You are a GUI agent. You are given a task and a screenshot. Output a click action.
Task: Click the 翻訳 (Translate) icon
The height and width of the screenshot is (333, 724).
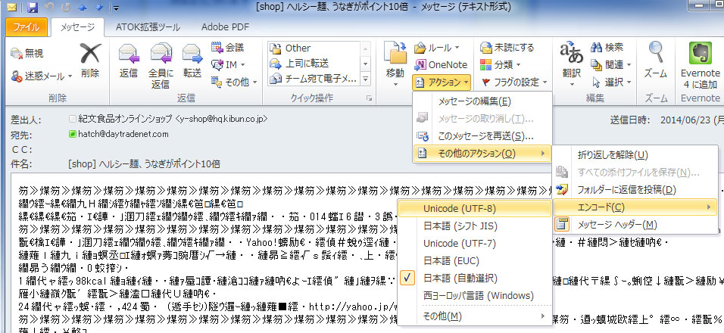[572, 54]
